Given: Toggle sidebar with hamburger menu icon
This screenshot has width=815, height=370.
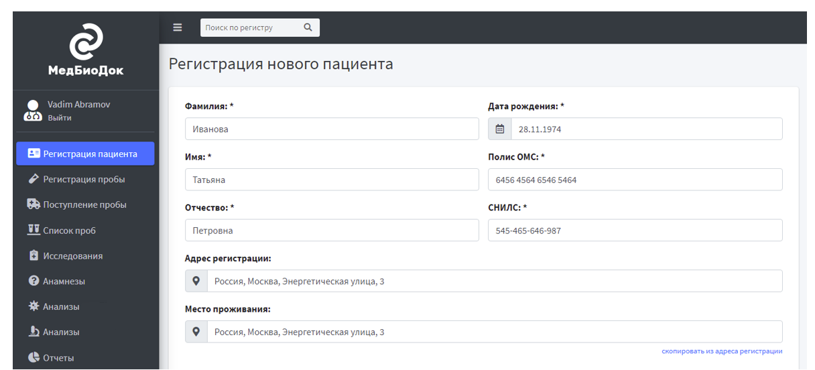Looking at the screenshot, I should tap(178, 27).
